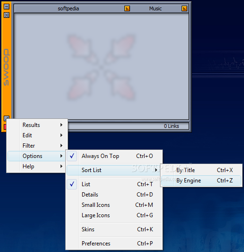Open the Options menu

coord(37,156)
